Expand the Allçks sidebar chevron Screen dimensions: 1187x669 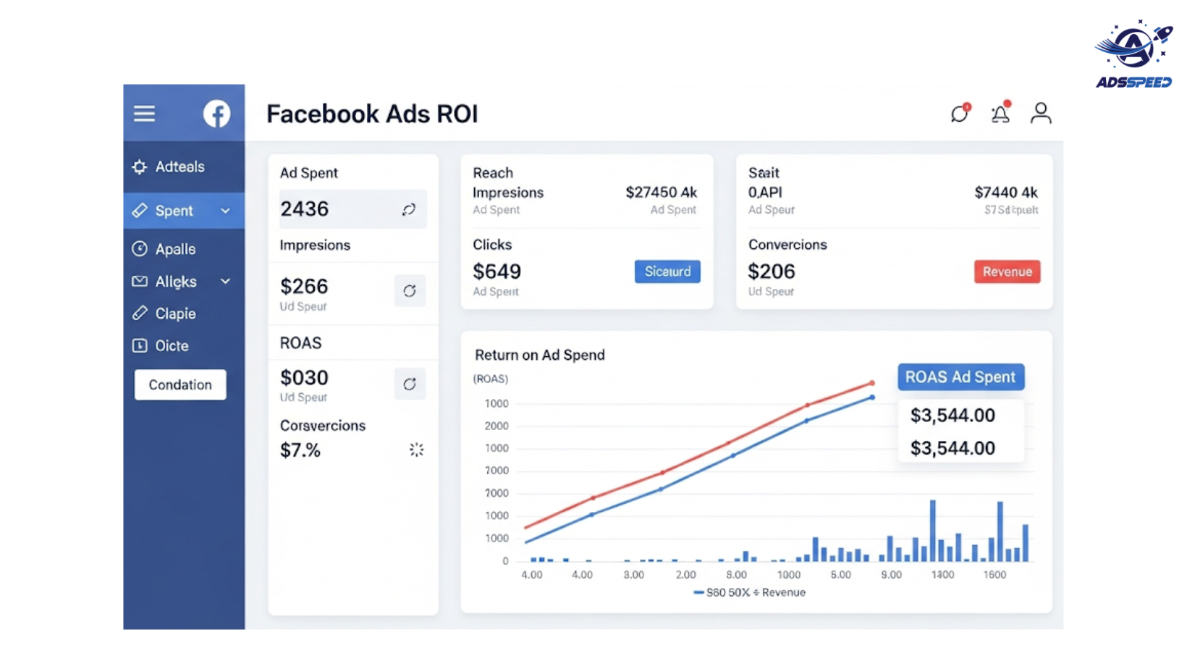point(225,281)
